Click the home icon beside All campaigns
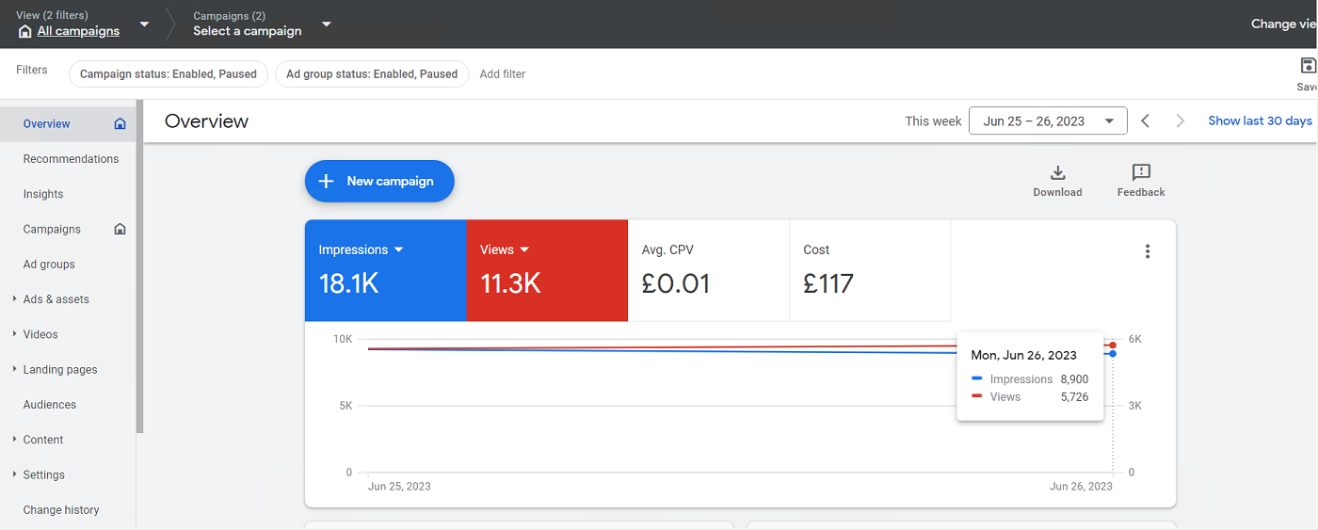Viewport: 1318px width, 530px height. pyautogui.click(x=24, y=31)
